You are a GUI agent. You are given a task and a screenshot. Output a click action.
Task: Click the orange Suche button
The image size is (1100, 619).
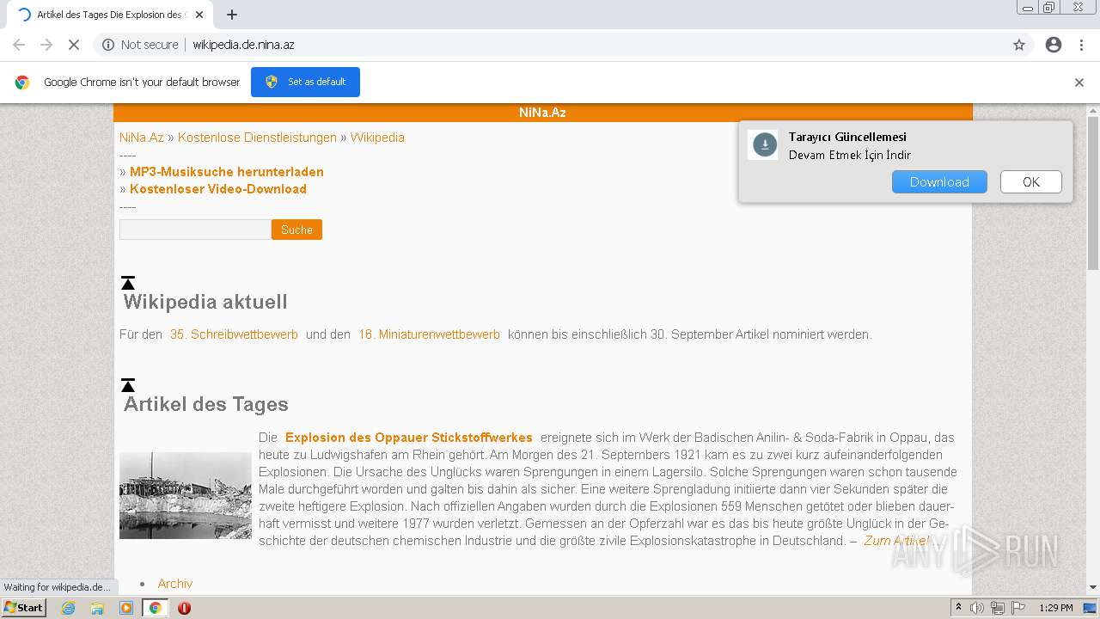coord(296,230)
